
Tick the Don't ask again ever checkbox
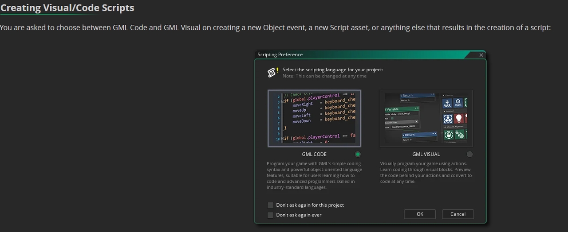point(270,215)
